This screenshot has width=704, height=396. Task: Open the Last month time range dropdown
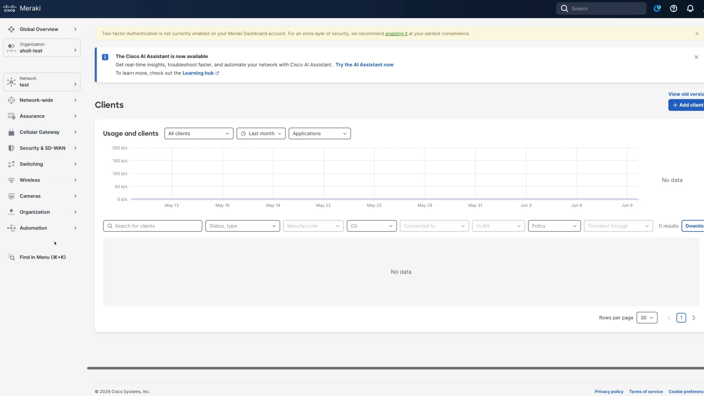pos(261,133)
